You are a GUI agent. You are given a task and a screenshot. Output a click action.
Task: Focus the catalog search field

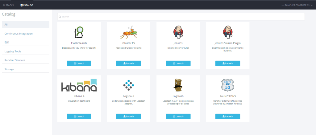(181, 17)
